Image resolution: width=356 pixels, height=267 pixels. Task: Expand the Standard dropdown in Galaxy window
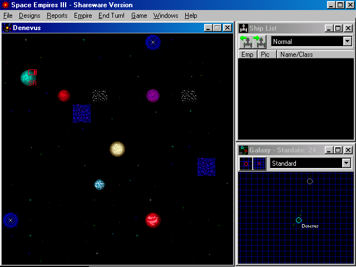pyautogui.click(x=346, y=163)
